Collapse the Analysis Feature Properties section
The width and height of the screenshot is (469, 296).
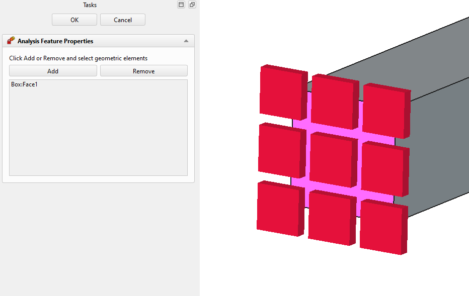(186, 41)
